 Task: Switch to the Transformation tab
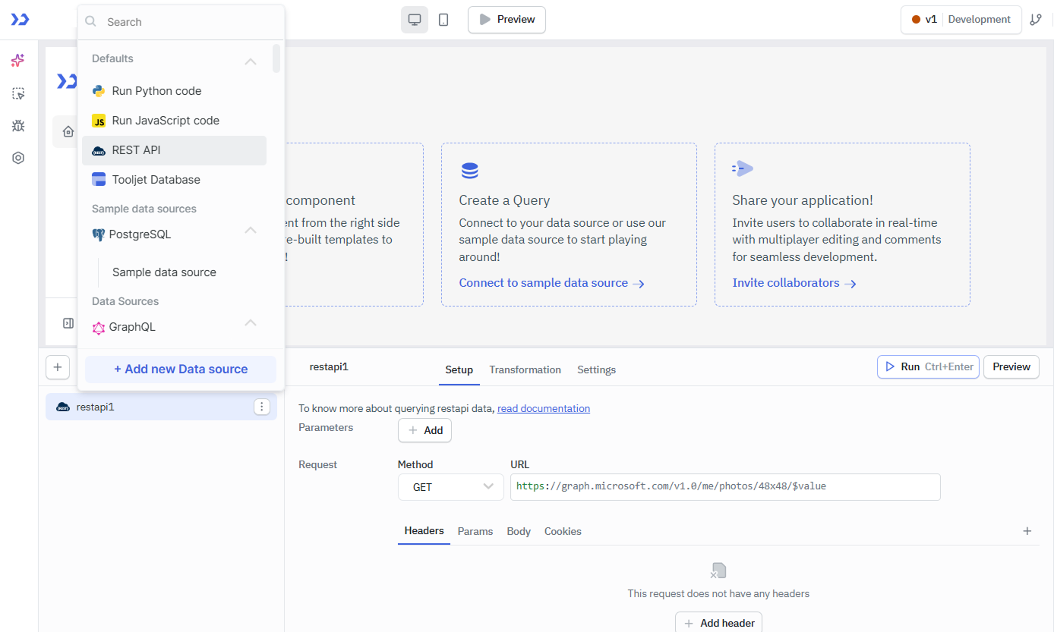[x=525, y=369]
